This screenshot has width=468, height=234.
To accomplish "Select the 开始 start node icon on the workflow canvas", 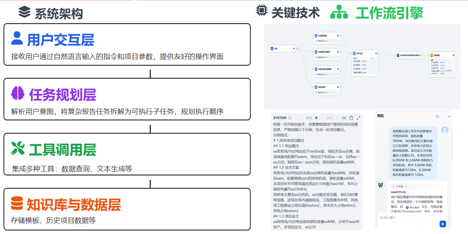I will coord(272,48).
